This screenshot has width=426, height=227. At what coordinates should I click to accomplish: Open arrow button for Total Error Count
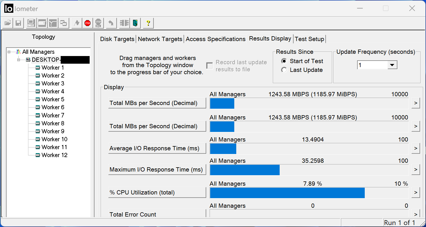point(416,214)
